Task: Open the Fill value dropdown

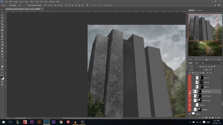Action: click(214, 73)
